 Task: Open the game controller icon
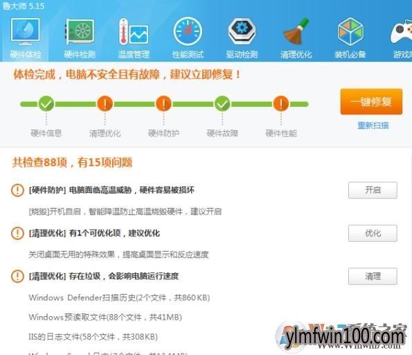[x=402, y=32]
